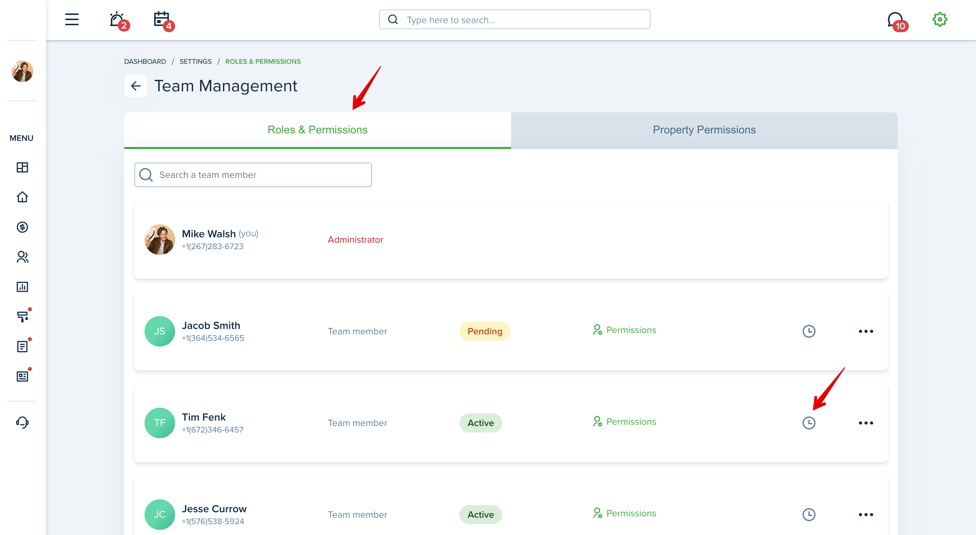View activity clock for Tim Fenk
Screen dimensions: 976x535
[809, 423]
